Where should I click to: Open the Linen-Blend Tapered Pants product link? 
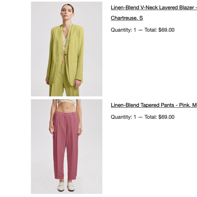(154, 105)
